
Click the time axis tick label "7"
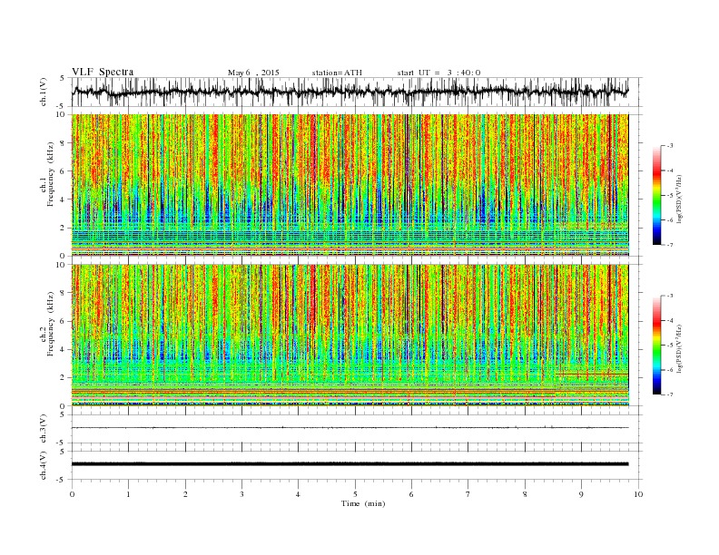pos(468,494)
